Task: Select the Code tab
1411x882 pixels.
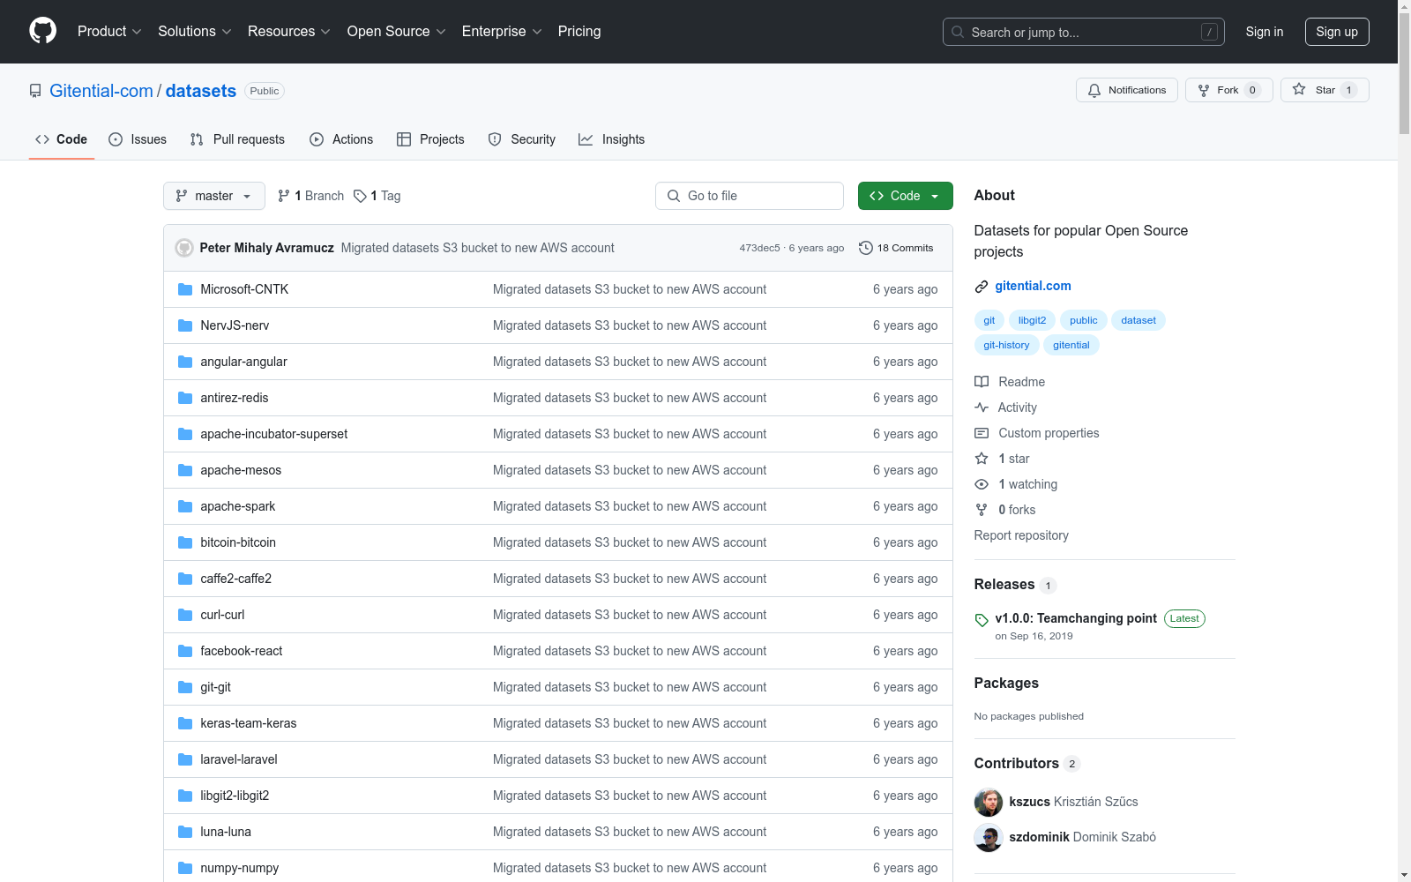Action: [62, 139]
